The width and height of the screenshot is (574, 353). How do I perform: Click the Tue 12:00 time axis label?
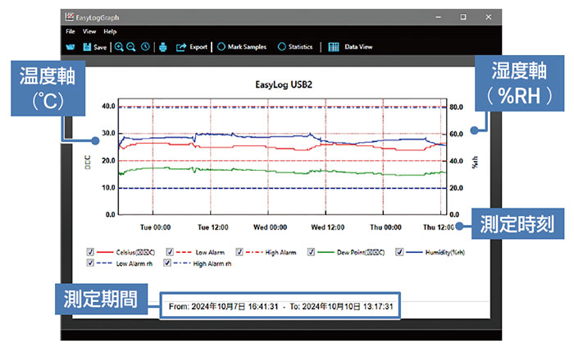pyautogui.click(x=213, y=227)
